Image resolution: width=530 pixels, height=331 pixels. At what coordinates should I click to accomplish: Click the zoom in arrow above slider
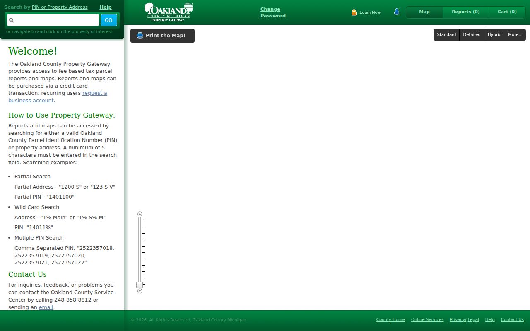click(140, 214)
